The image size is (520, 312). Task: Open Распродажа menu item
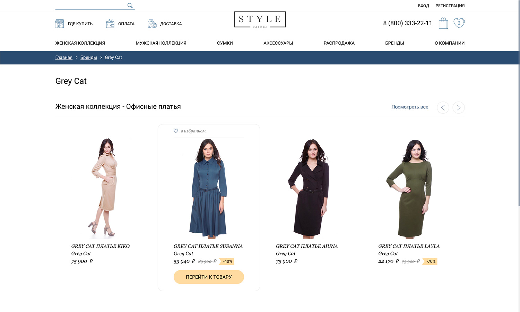[x=339, y=43]
